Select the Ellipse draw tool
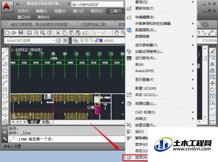 5,109
